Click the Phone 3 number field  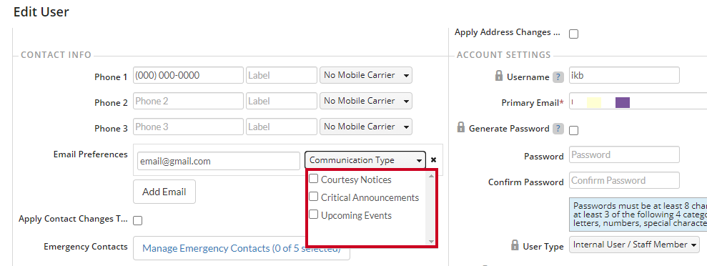(188, 127)
